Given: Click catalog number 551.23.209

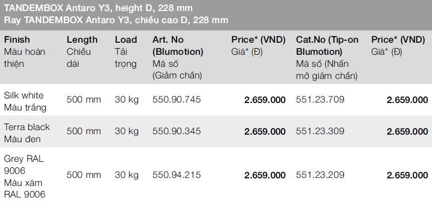Looking at the screenshot, I should click(320, 175).
